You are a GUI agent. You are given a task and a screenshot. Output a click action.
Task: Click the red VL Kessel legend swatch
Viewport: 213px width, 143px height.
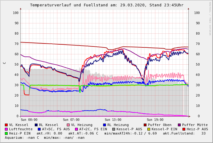[x=6, y=125]
